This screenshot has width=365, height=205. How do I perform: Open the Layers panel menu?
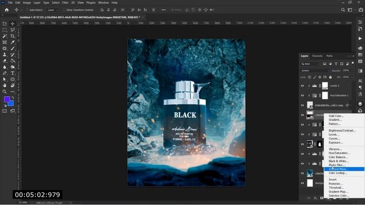pyautogui.click(x=354, y=56)
